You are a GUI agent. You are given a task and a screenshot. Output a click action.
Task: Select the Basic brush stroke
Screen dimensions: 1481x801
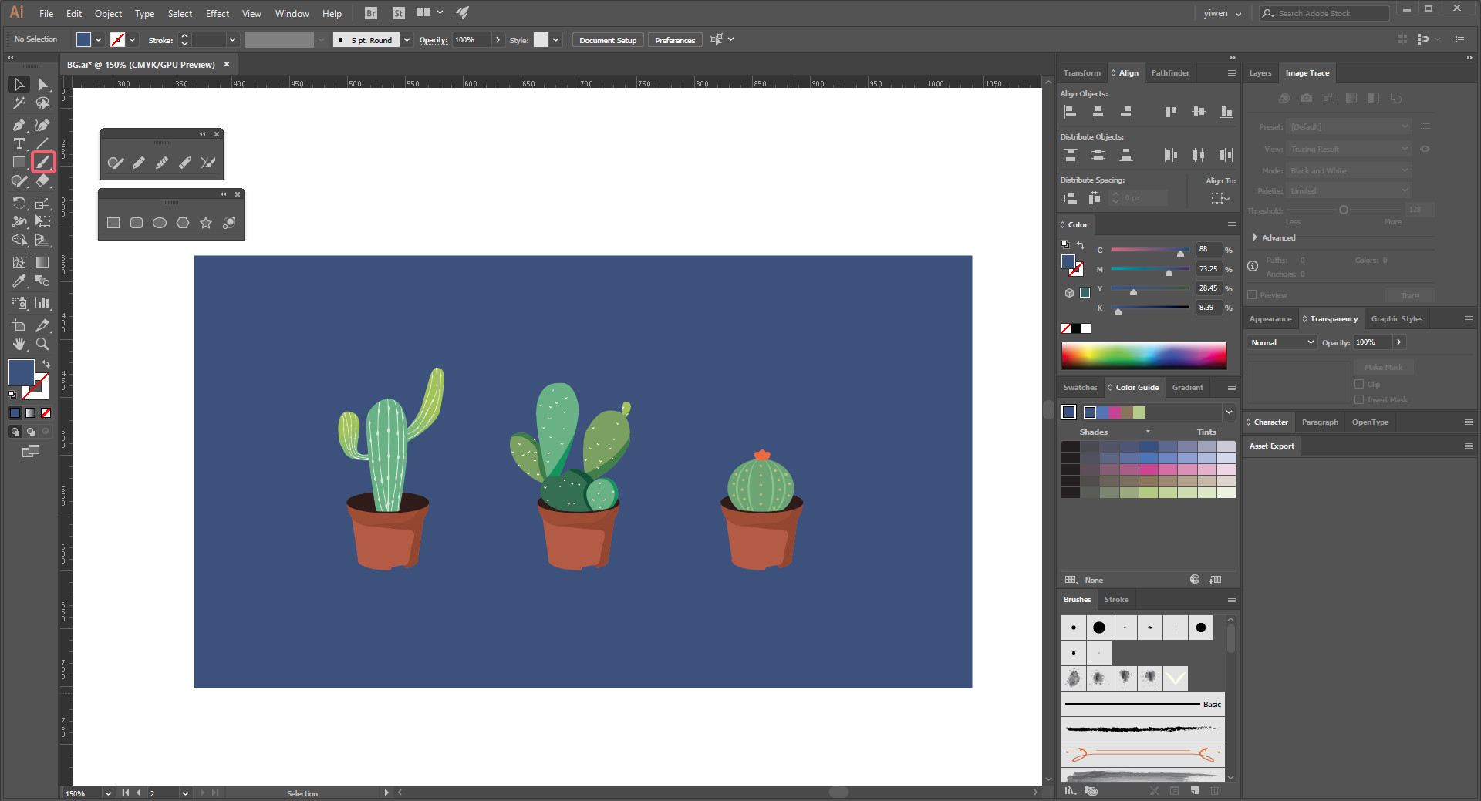tap(1142, 704)
